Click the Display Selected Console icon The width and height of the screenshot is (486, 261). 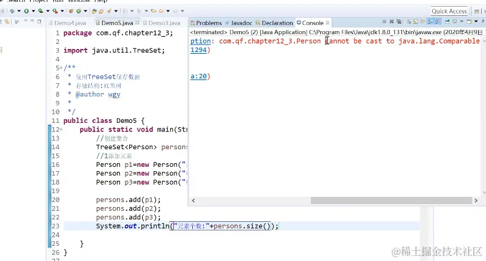pos(454,21)
